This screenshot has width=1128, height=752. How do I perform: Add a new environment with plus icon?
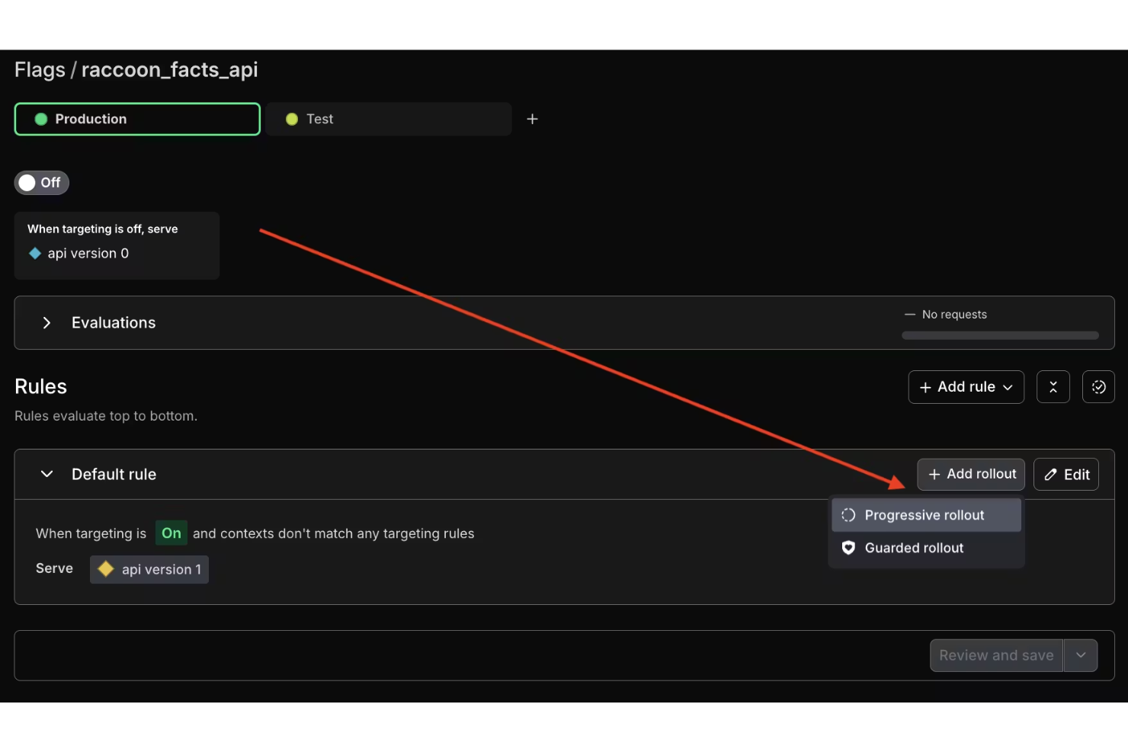click(533, 119)
